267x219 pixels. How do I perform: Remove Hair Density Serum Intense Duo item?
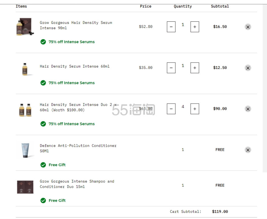248,109
